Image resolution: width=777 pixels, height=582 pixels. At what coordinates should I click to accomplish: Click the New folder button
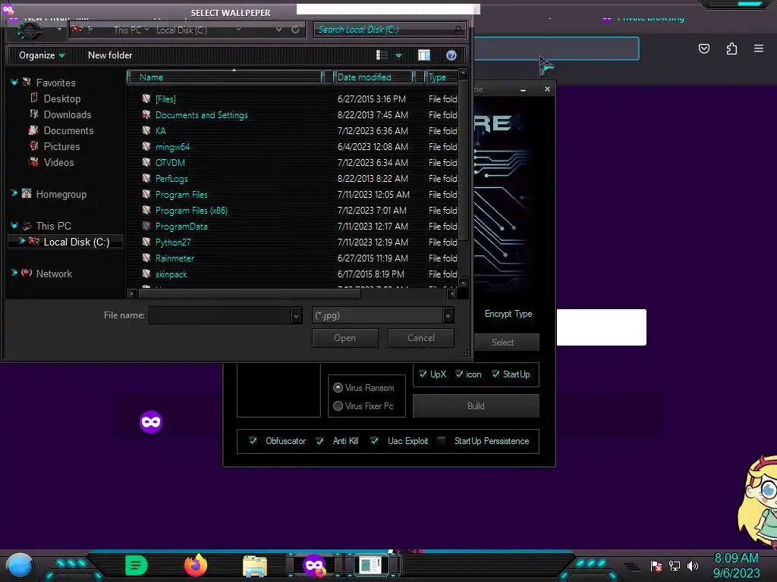coord(110,55)
